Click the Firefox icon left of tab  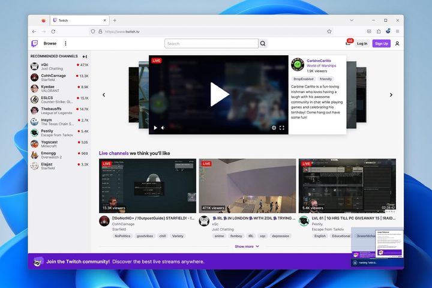click(x=43, y=20)
